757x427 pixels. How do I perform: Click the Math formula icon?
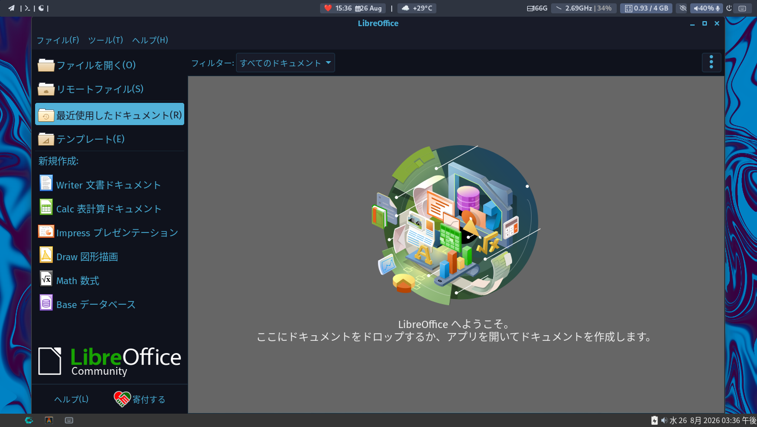click(x=46, y=279)
